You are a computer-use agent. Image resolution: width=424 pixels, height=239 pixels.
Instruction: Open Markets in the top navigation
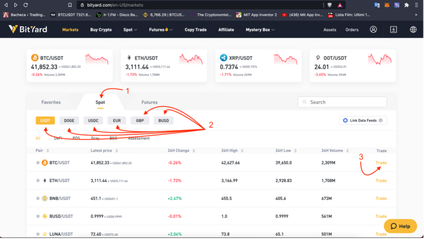[x=70, y=29]
